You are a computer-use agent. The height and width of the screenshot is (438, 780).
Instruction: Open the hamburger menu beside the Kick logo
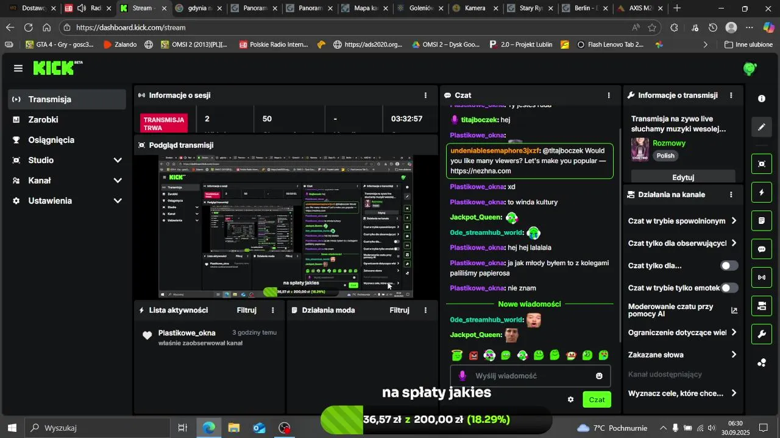point(18,68)
